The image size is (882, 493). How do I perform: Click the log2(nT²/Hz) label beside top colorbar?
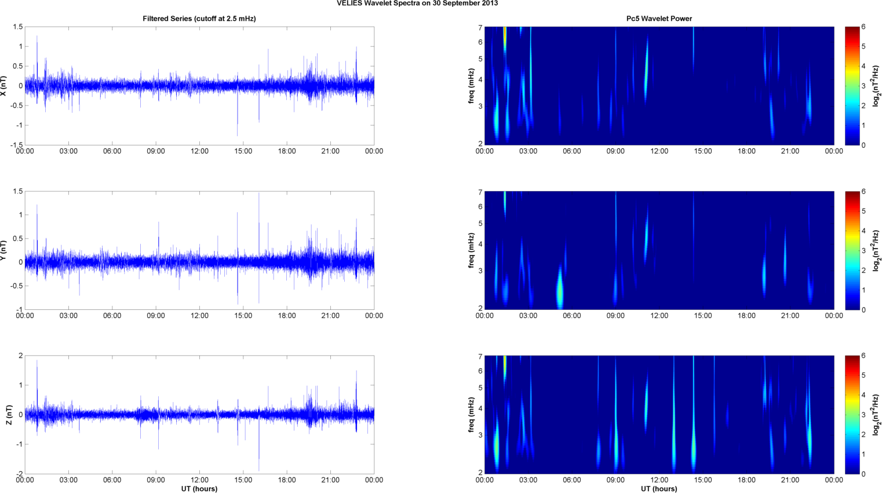point(876,86)
